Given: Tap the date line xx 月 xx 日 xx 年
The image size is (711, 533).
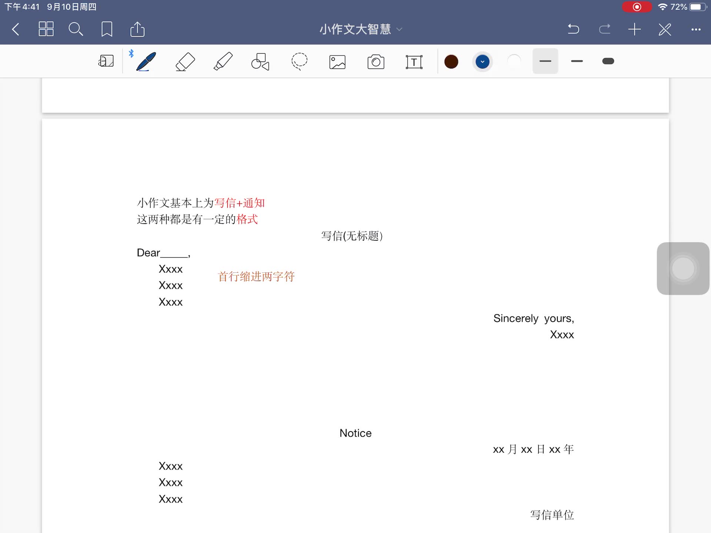Looking at the screenshot, I should coord(533,449).
